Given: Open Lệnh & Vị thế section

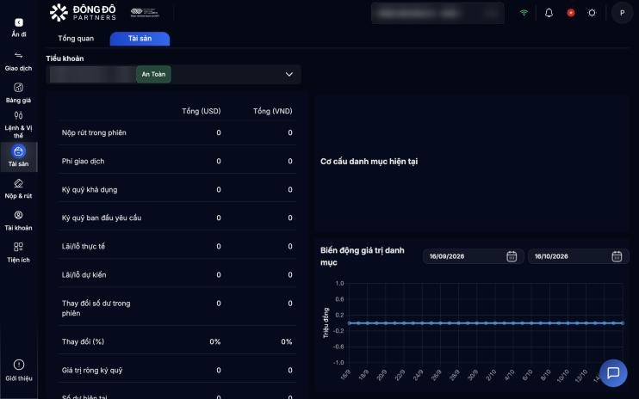Looking at the screenshot, I should click(x=18, y=125).
